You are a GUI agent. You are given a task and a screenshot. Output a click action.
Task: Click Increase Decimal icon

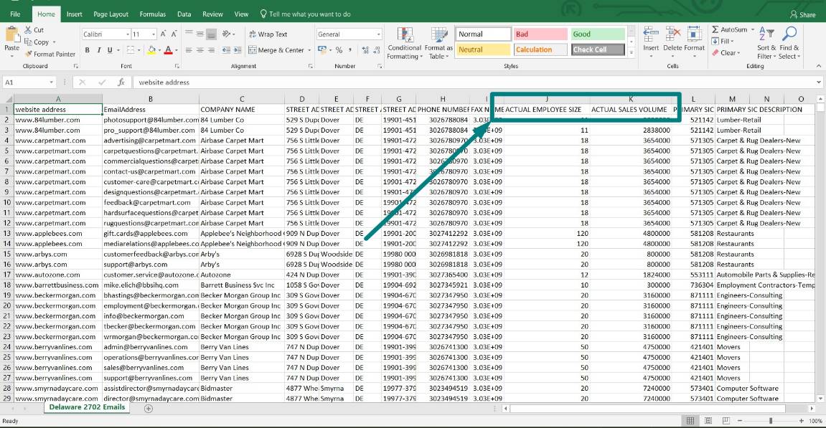tap(365, 50)
